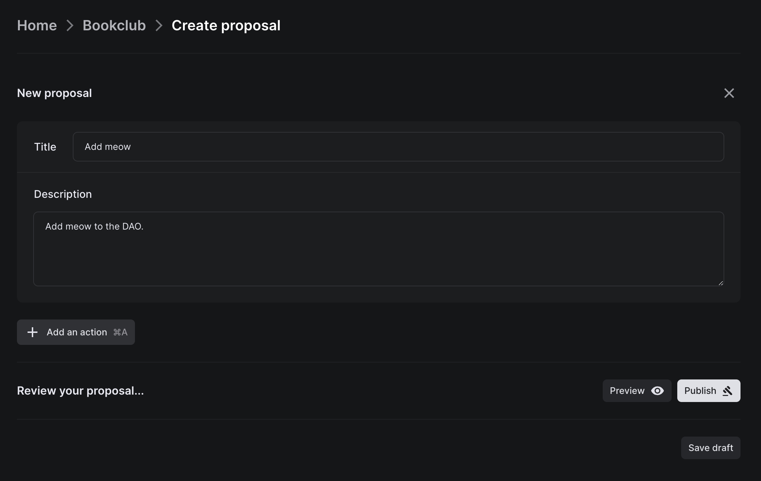Image resolution: width=761 pixels, height=481 pixels.
Task: Select the Create proposal breadcrumb
Action: pyautogui.click(x=226, y=25)
